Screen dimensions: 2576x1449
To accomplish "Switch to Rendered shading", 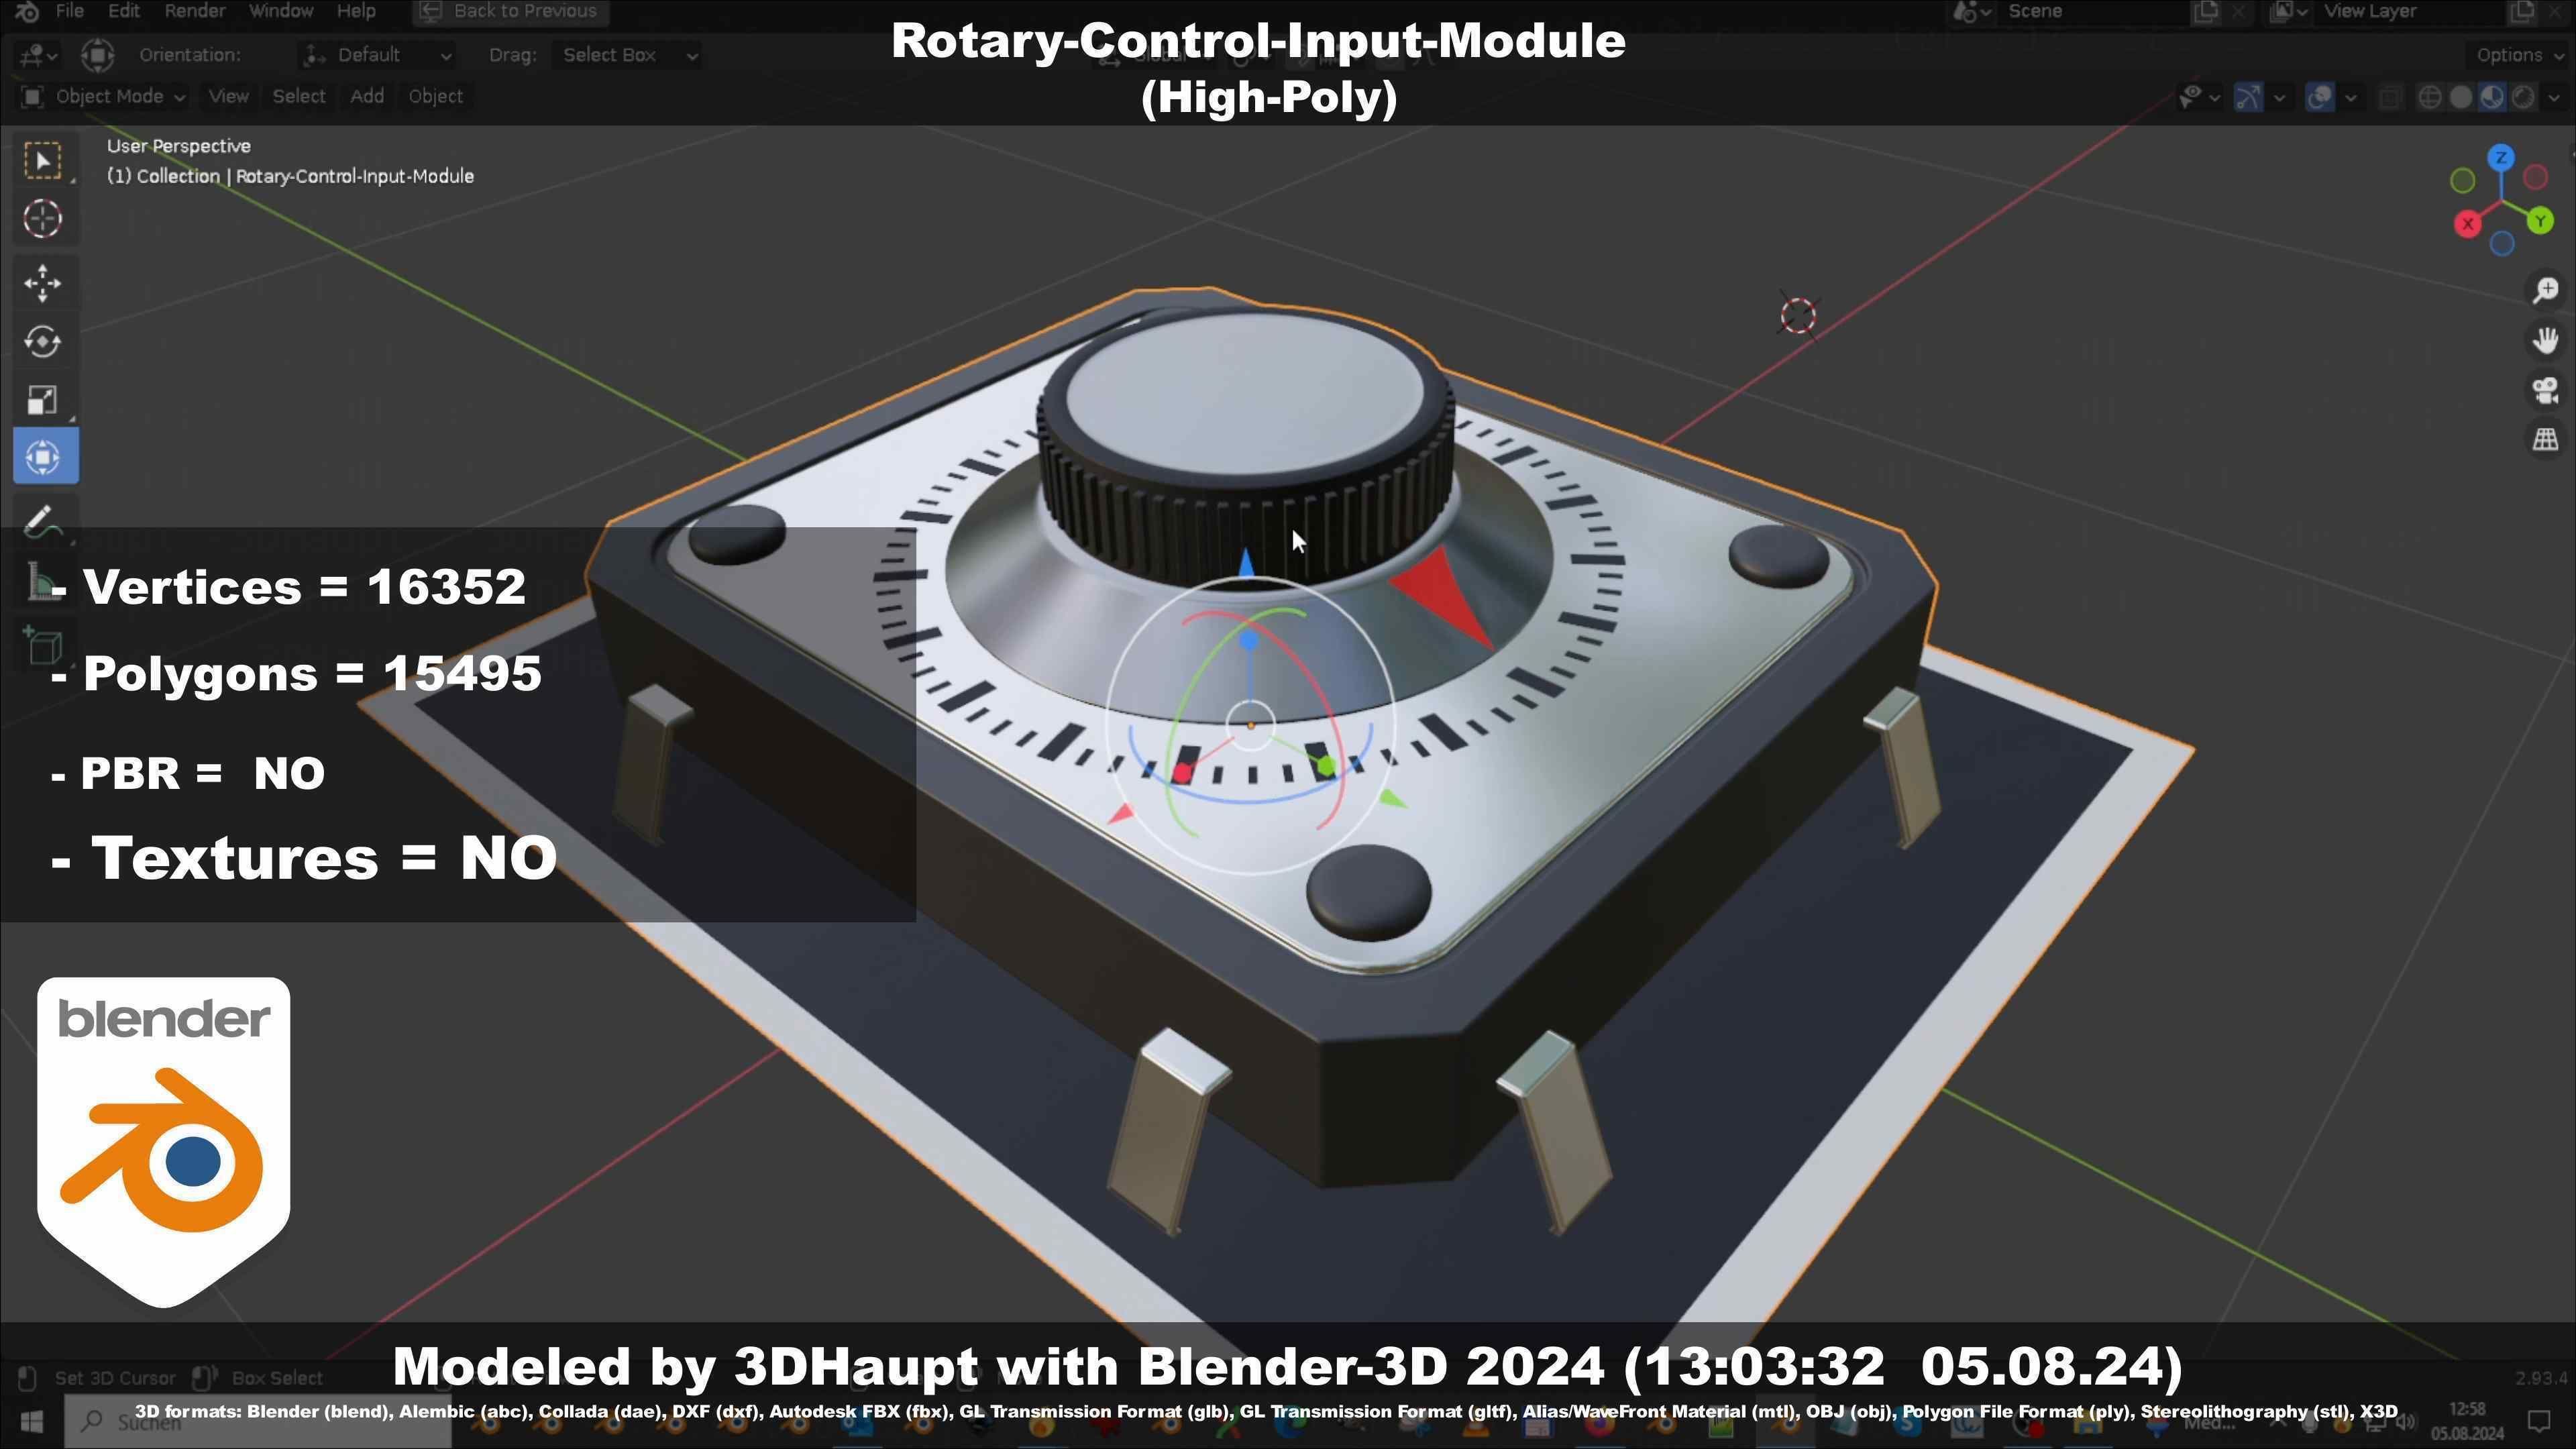I will (x=2523, y=97).
